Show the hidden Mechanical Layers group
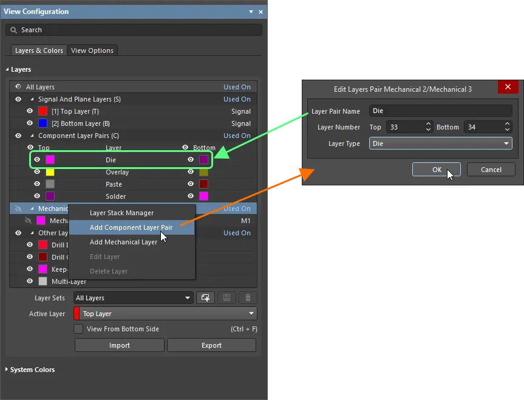The image size is (524, 400). pos(18,209)
